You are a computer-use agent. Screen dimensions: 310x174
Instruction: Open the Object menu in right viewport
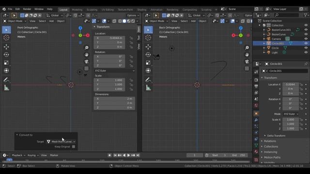pos(202,21)
